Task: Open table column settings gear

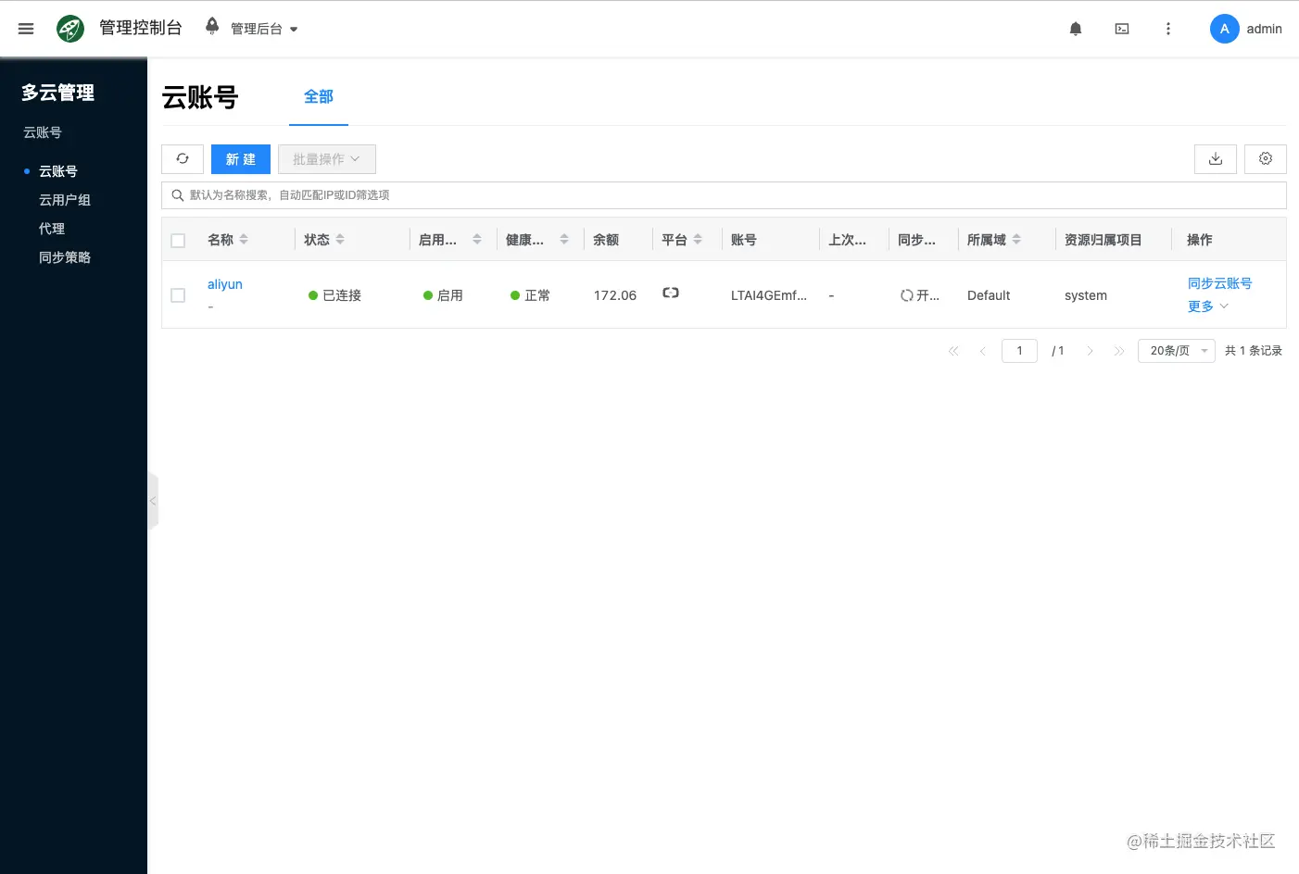Action: point(1266,159)
